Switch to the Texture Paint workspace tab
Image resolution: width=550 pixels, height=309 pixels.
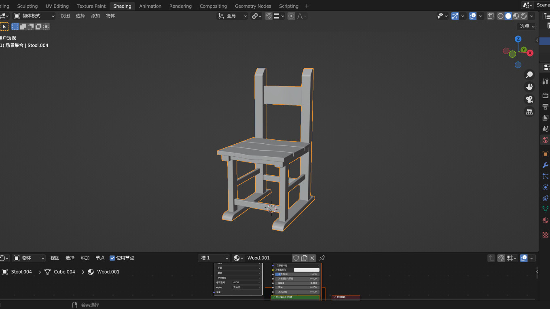tap(91, 6)
